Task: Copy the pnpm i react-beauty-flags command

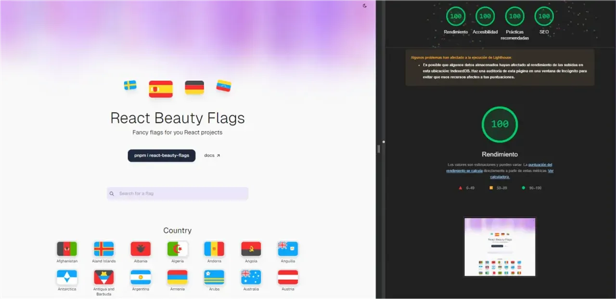Action: pos(162,156)
